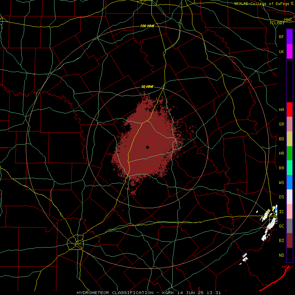
Task: Click the DS white legend swatch
Action: click(x=289, y=197)
